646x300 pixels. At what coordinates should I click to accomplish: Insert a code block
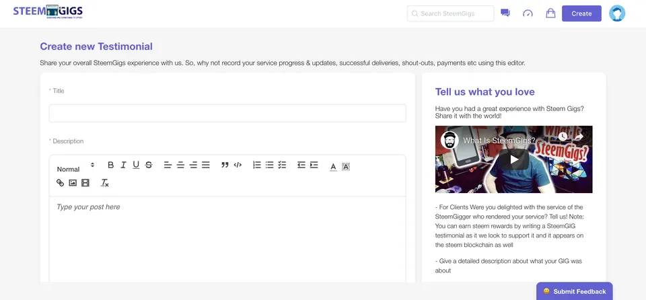[238, 165]
